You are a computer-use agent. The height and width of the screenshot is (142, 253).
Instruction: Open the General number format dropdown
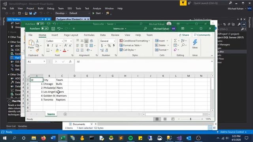114,41
